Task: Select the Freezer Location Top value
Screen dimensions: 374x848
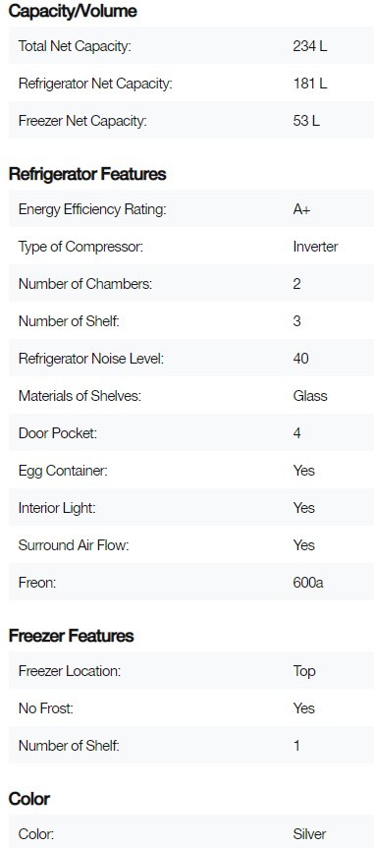Action: point(303,671)
